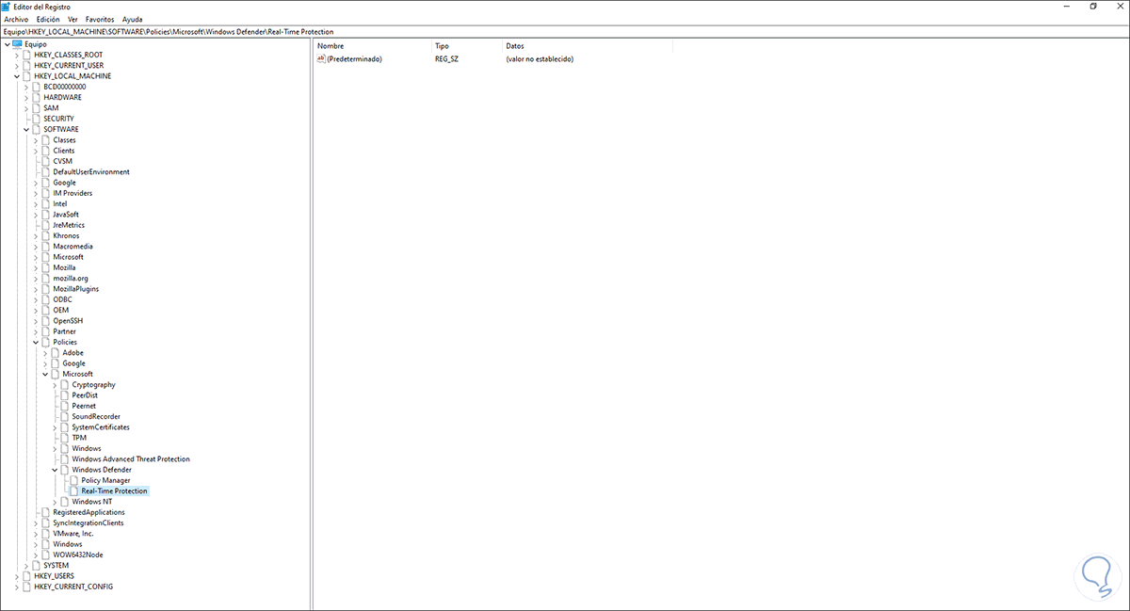Click the TPM folder icon
This screenshot has height=611, width=1130.
click(65, 437)
